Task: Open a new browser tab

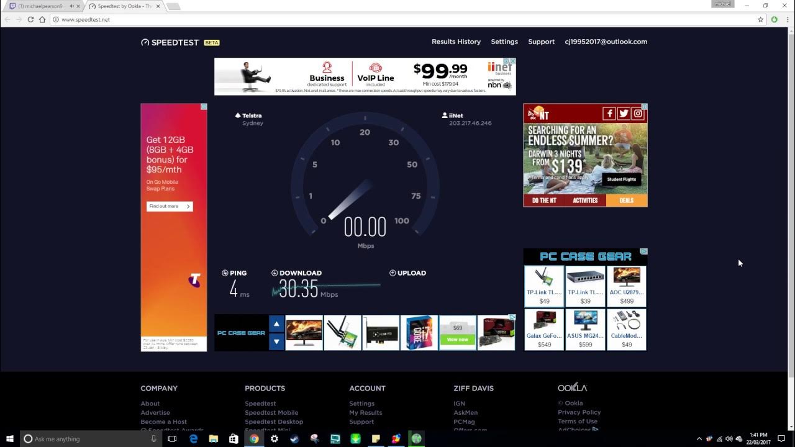Action: pyautogui.click(x=173, y=6)
